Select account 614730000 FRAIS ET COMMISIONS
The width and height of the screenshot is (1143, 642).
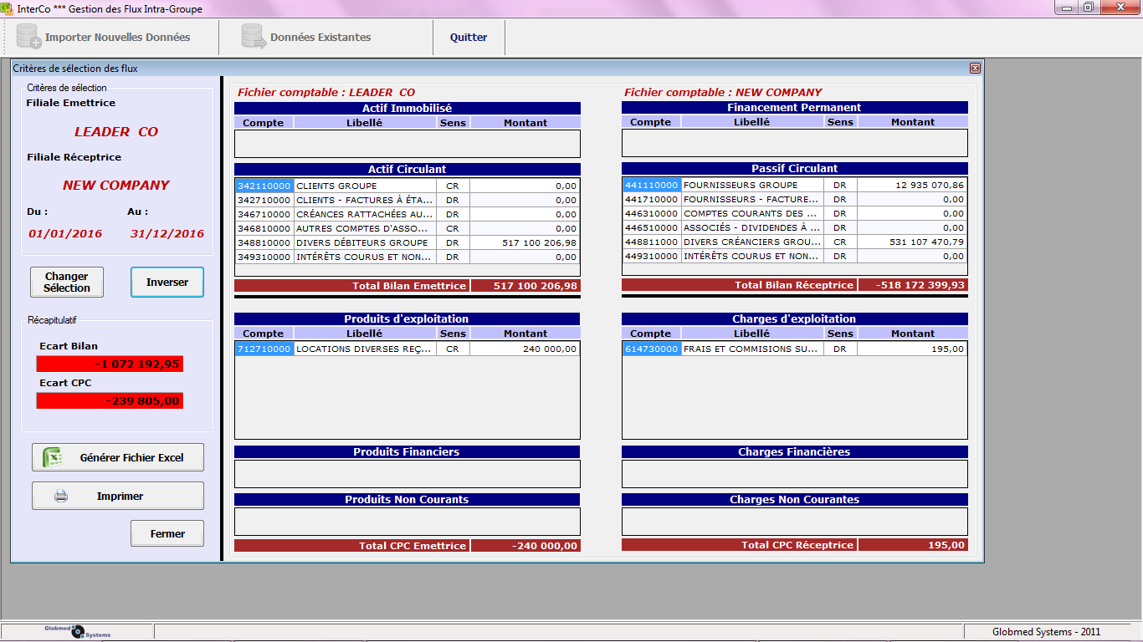point(794,349)
